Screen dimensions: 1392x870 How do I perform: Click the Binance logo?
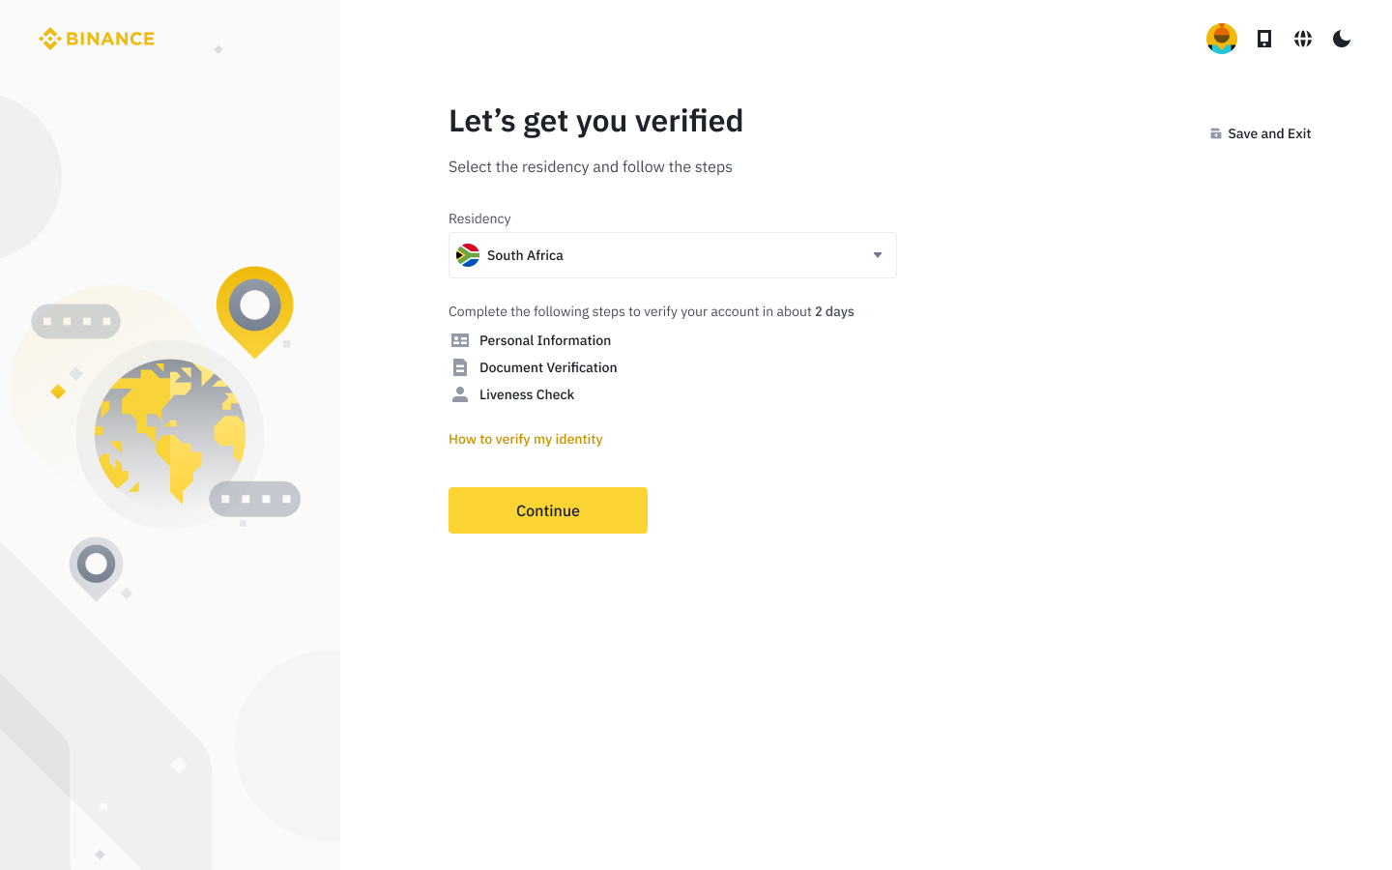(96, 38)
